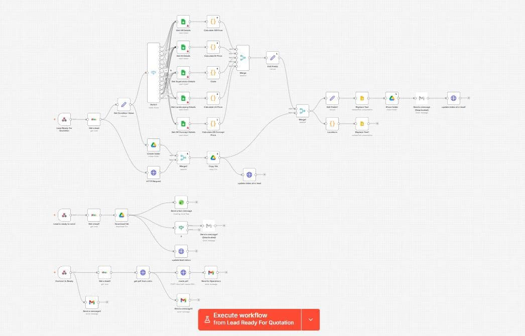Open the Edit Fields node after Merge
This screenshot has height=336, width=525.
[x=273, y=58]
